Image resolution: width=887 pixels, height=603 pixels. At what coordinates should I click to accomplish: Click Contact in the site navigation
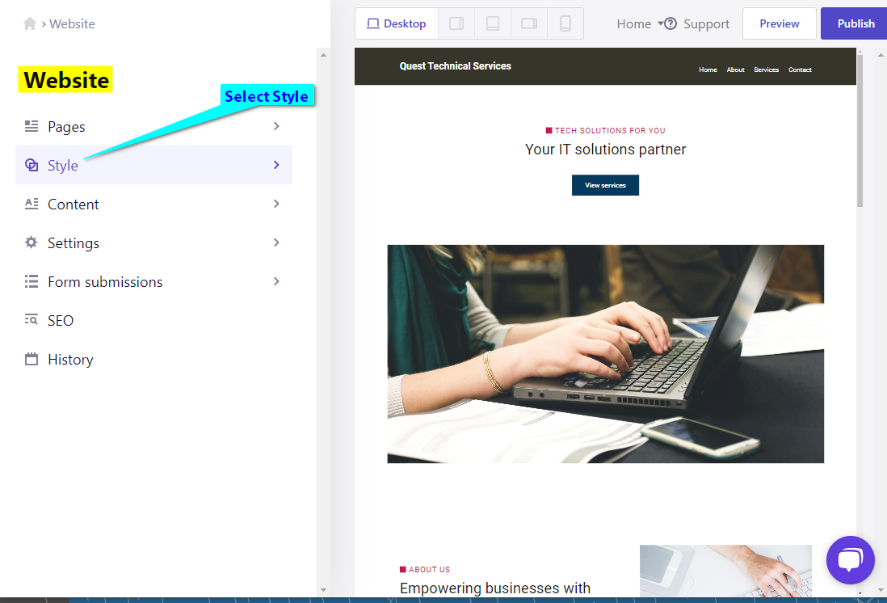(x=800, y=70)
